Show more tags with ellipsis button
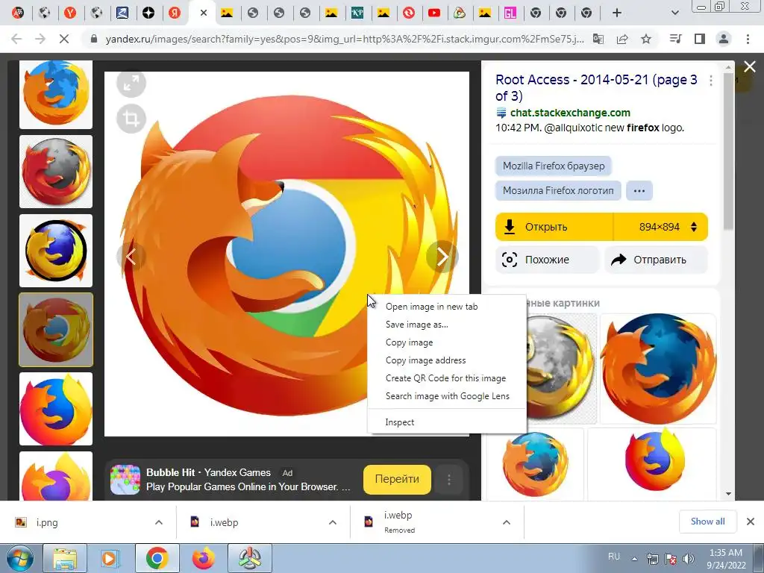 pyautogui.click(x=639, y=190)
